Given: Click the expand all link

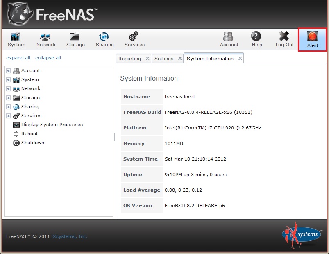Looking at the screenshot, I should 18,58.
